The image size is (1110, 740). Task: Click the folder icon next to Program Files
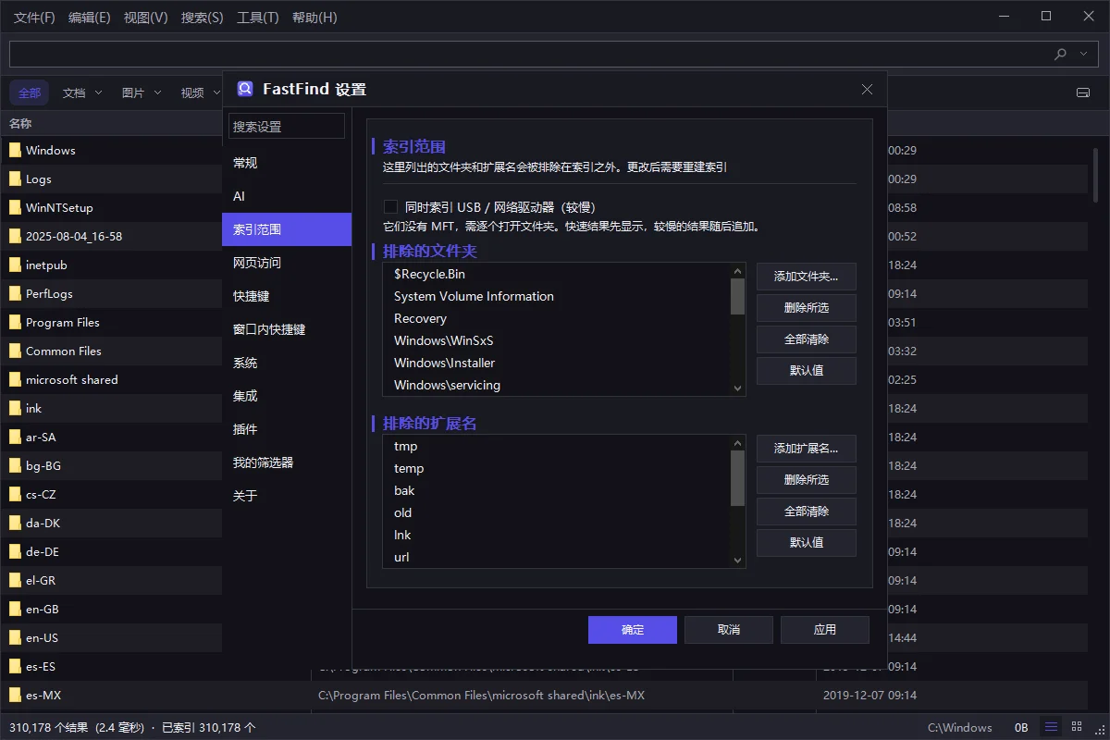(x=15, y=322)
